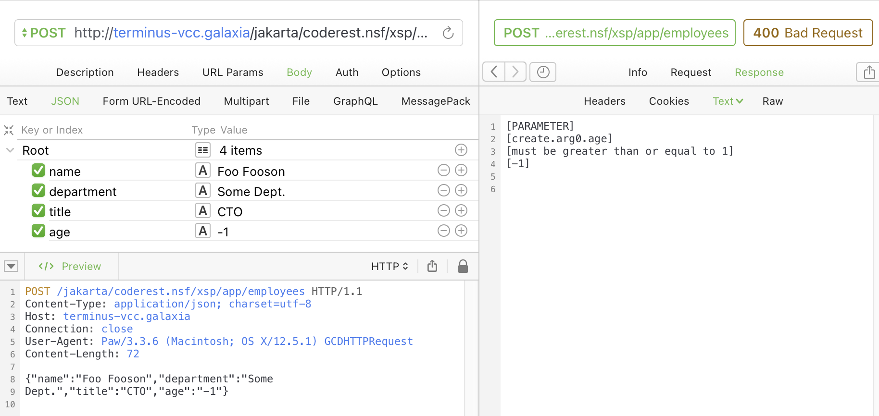879x416 pixels.
Task: Toggle the title field checkbox
Action: [x=38, y=211]
